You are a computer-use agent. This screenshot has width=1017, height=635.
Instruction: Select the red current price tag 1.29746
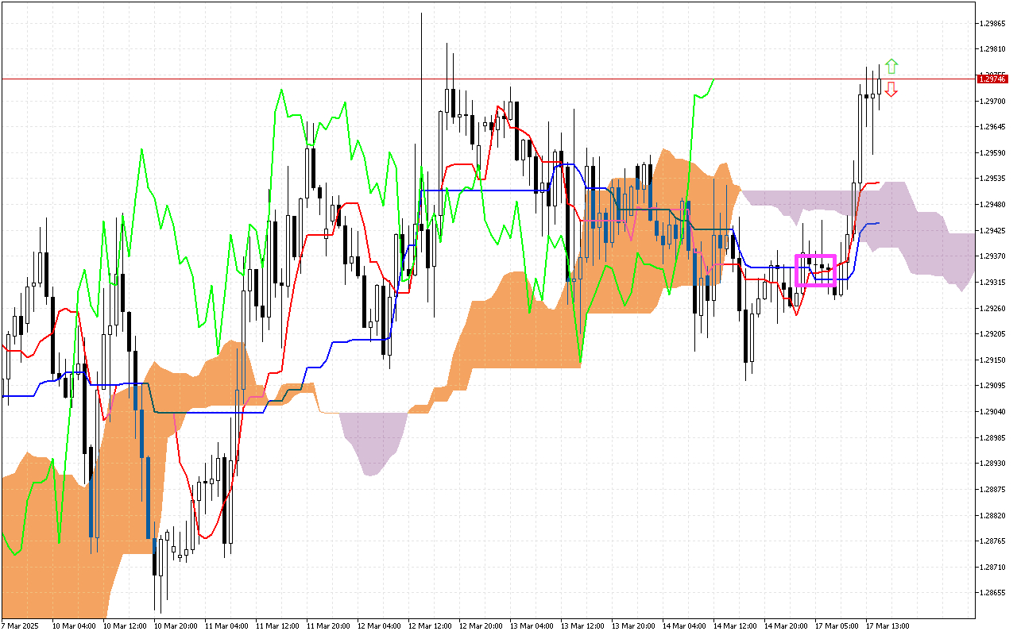click(992, 79)
